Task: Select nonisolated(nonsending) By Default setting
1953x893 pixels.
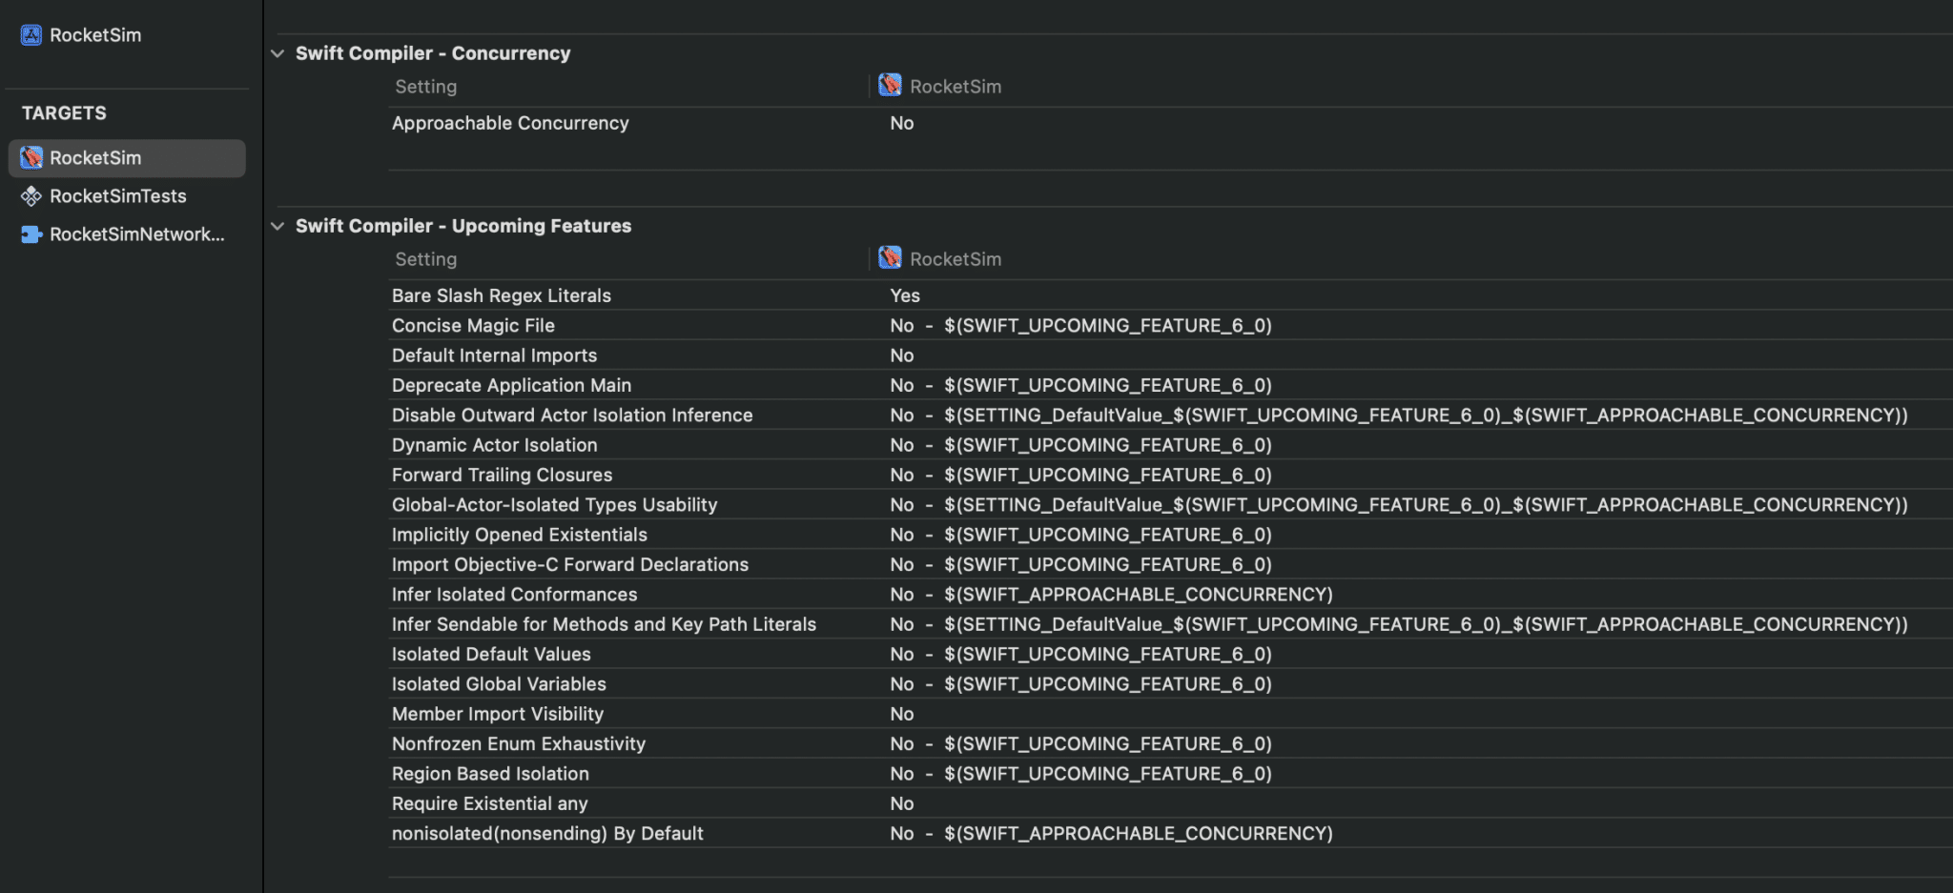Action: 547,834
